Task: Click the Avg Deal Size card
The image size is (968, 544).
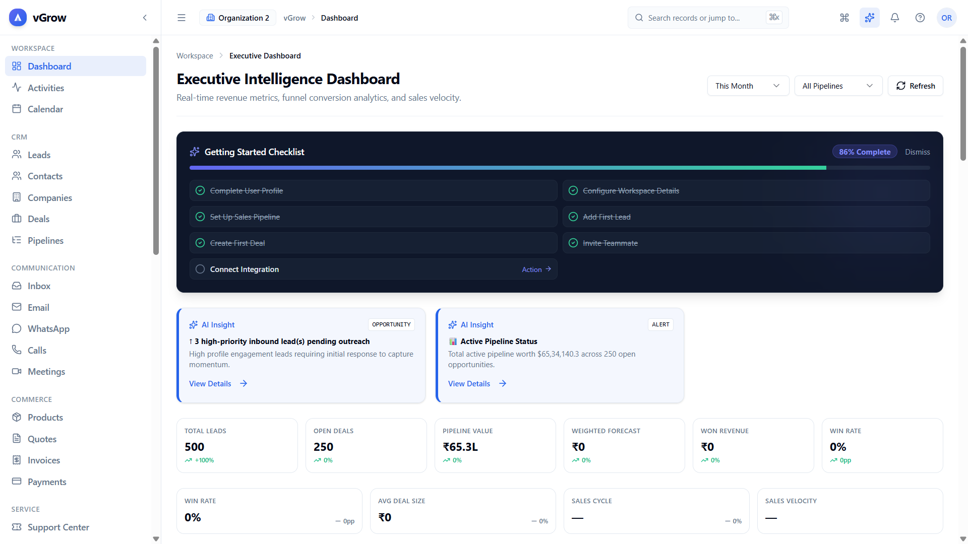Action: point(463,511)
